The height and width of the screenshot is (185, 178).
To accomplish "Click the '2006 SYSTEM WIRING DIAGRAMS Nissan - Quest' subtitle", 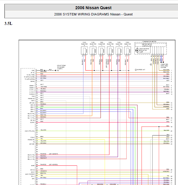I will [93, 14].
